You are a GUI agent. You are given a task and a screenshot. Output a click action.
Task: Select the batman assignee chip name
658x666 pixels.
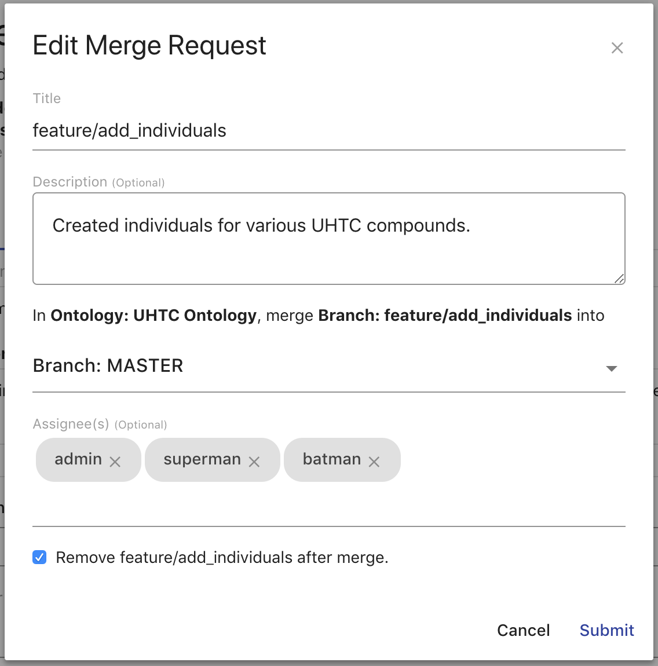pyautogui.click(x=331, y=459)
